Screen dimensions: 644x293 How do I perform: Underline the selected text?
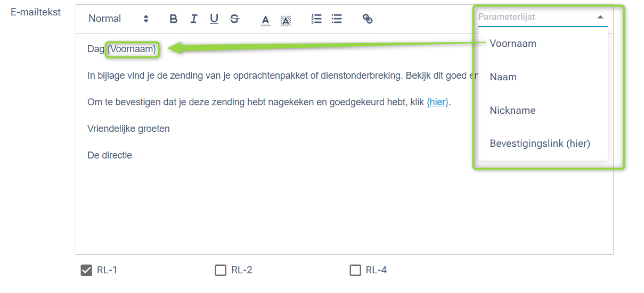[x=214, y=19]
